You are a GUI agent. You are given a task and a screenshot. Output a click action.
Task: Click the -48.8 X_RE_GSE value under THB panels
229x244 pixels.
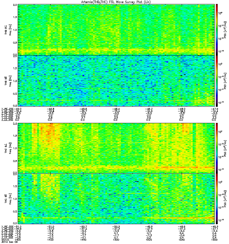click(x=50, y=109)
